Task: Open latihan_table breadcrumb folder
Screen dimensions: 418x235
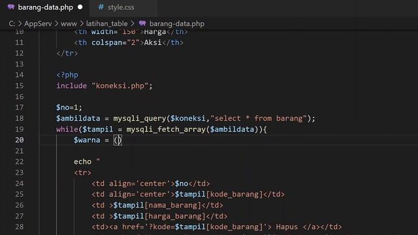Action: pos(107,23)
